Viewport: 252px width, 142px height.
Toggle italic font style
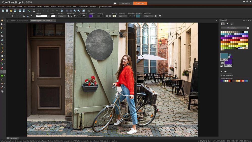click(72, 16)
